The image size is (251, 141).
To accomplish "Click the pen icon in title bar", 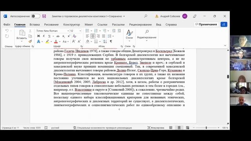I will point(195,16).
